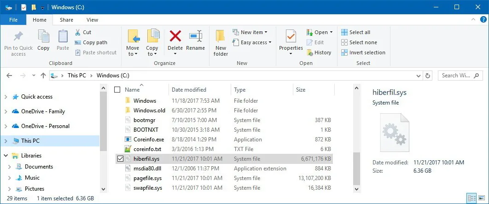Image resolution: width=489 pixels, height=204 pixels.
Task: Uncheck the hiberfil.sys checkbox
Action: coord(120,159)
